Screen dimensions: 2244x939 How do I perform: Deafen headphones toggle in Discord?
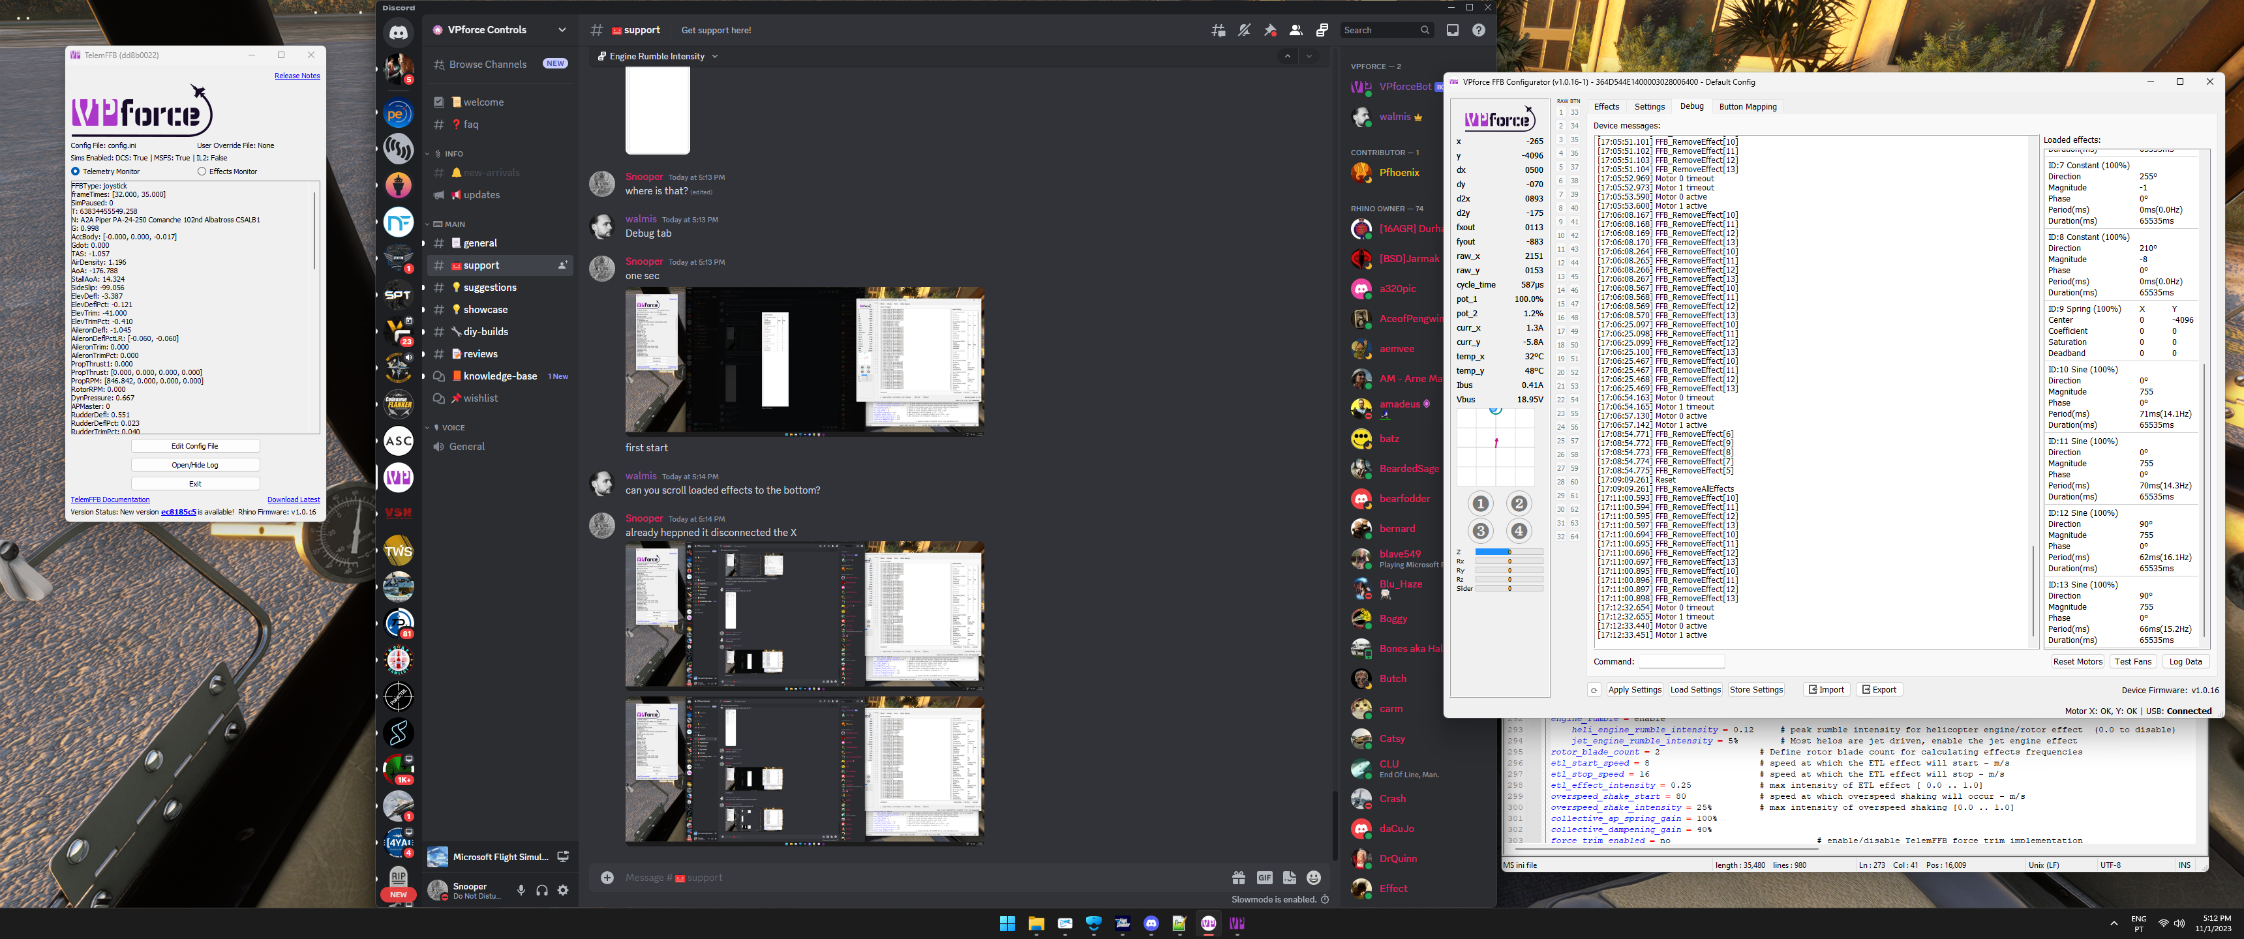coord(542,890)
